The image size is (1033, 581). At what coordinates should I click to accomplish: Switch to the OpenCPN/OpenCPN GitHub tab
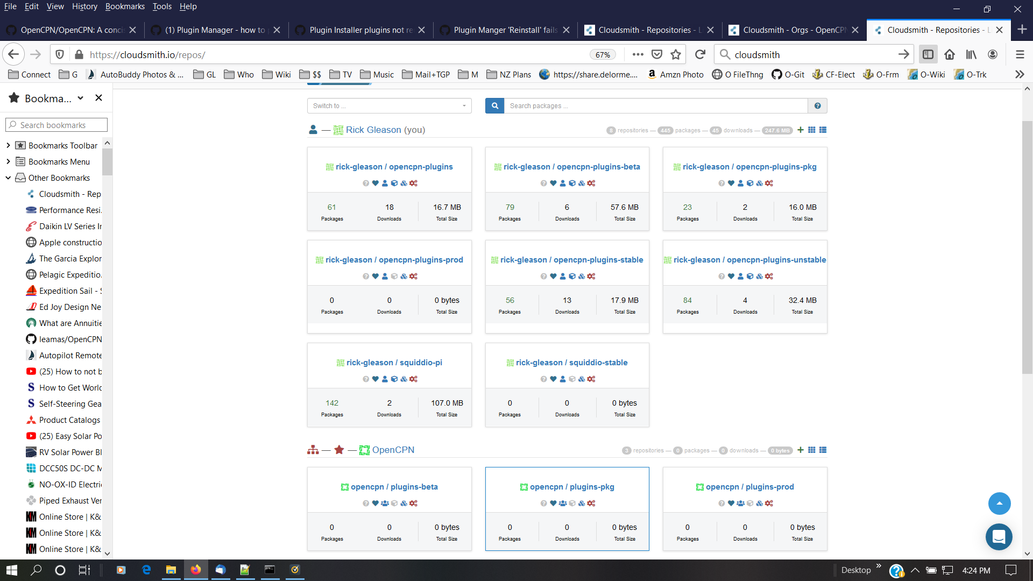tap(72, 30)
